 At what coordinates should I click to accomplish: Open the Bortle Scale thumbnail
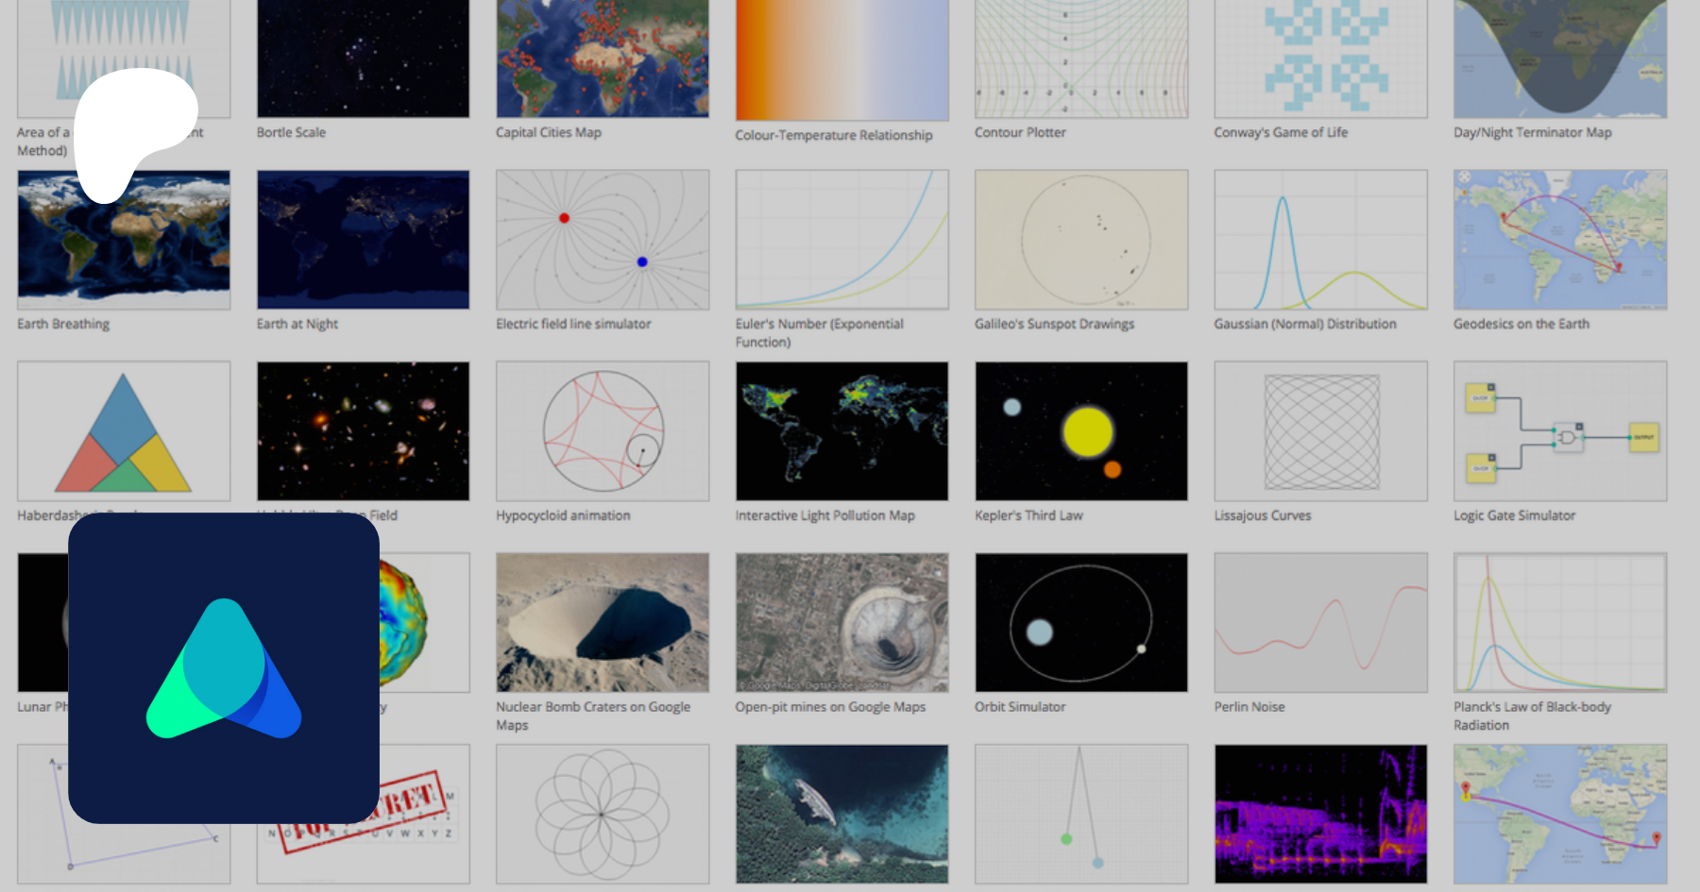[x=363, y=59]
